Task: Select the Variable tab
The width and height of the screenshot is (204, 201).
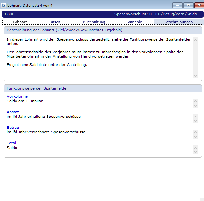Action: click(134, 22)
